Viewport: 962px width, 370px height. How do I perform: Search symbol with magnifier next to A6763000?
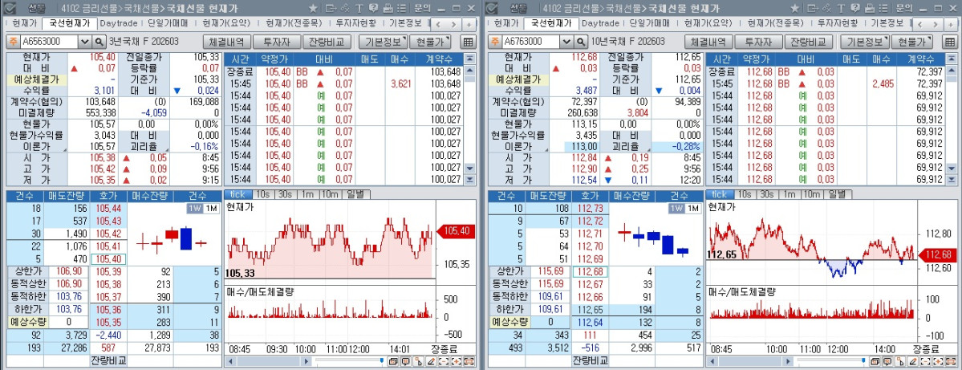[581, 42]
